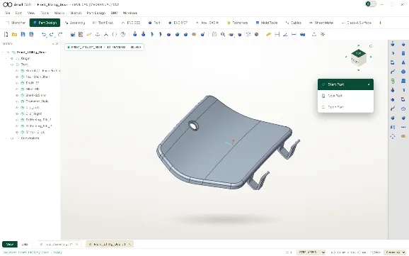Hide the Shell - 2.5 mm feature via eye
The height and width of the screenshot is (256, 409).
[x=17, y=95]
